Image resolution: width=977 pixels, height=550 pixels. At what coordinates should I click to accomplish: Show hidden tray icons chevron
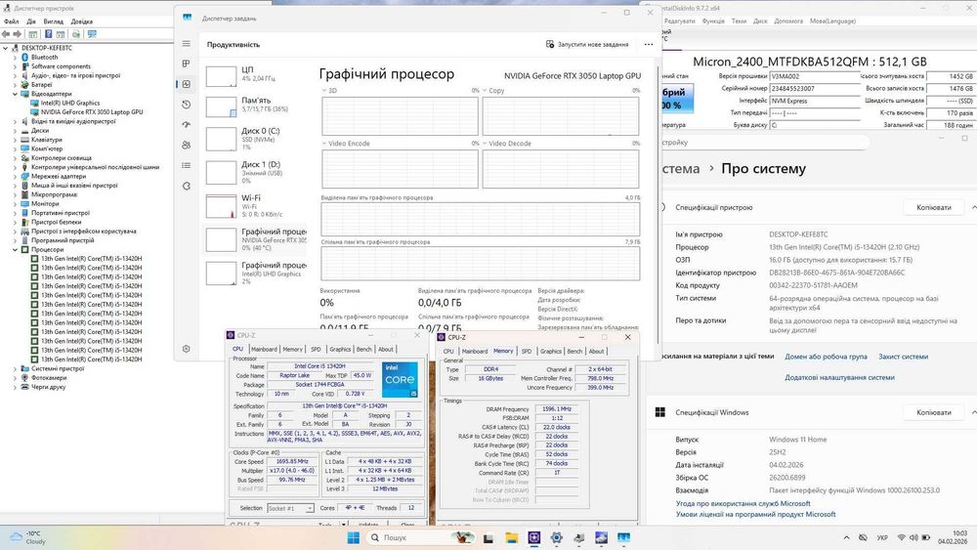[846, 537]
